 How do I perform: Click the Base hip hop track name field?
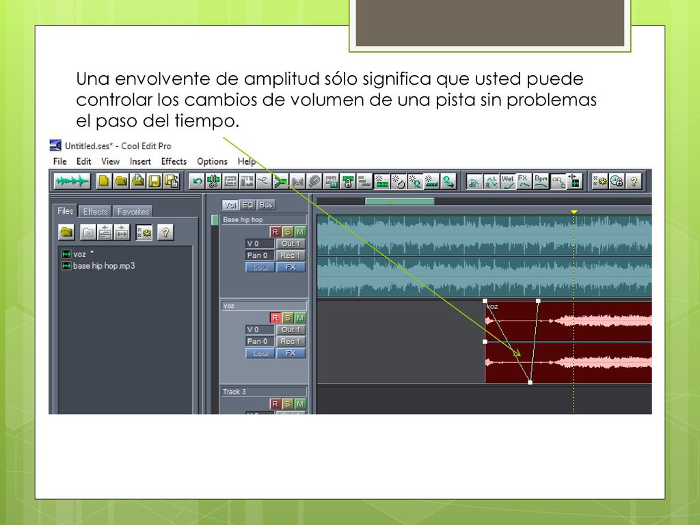pos(264,219)
